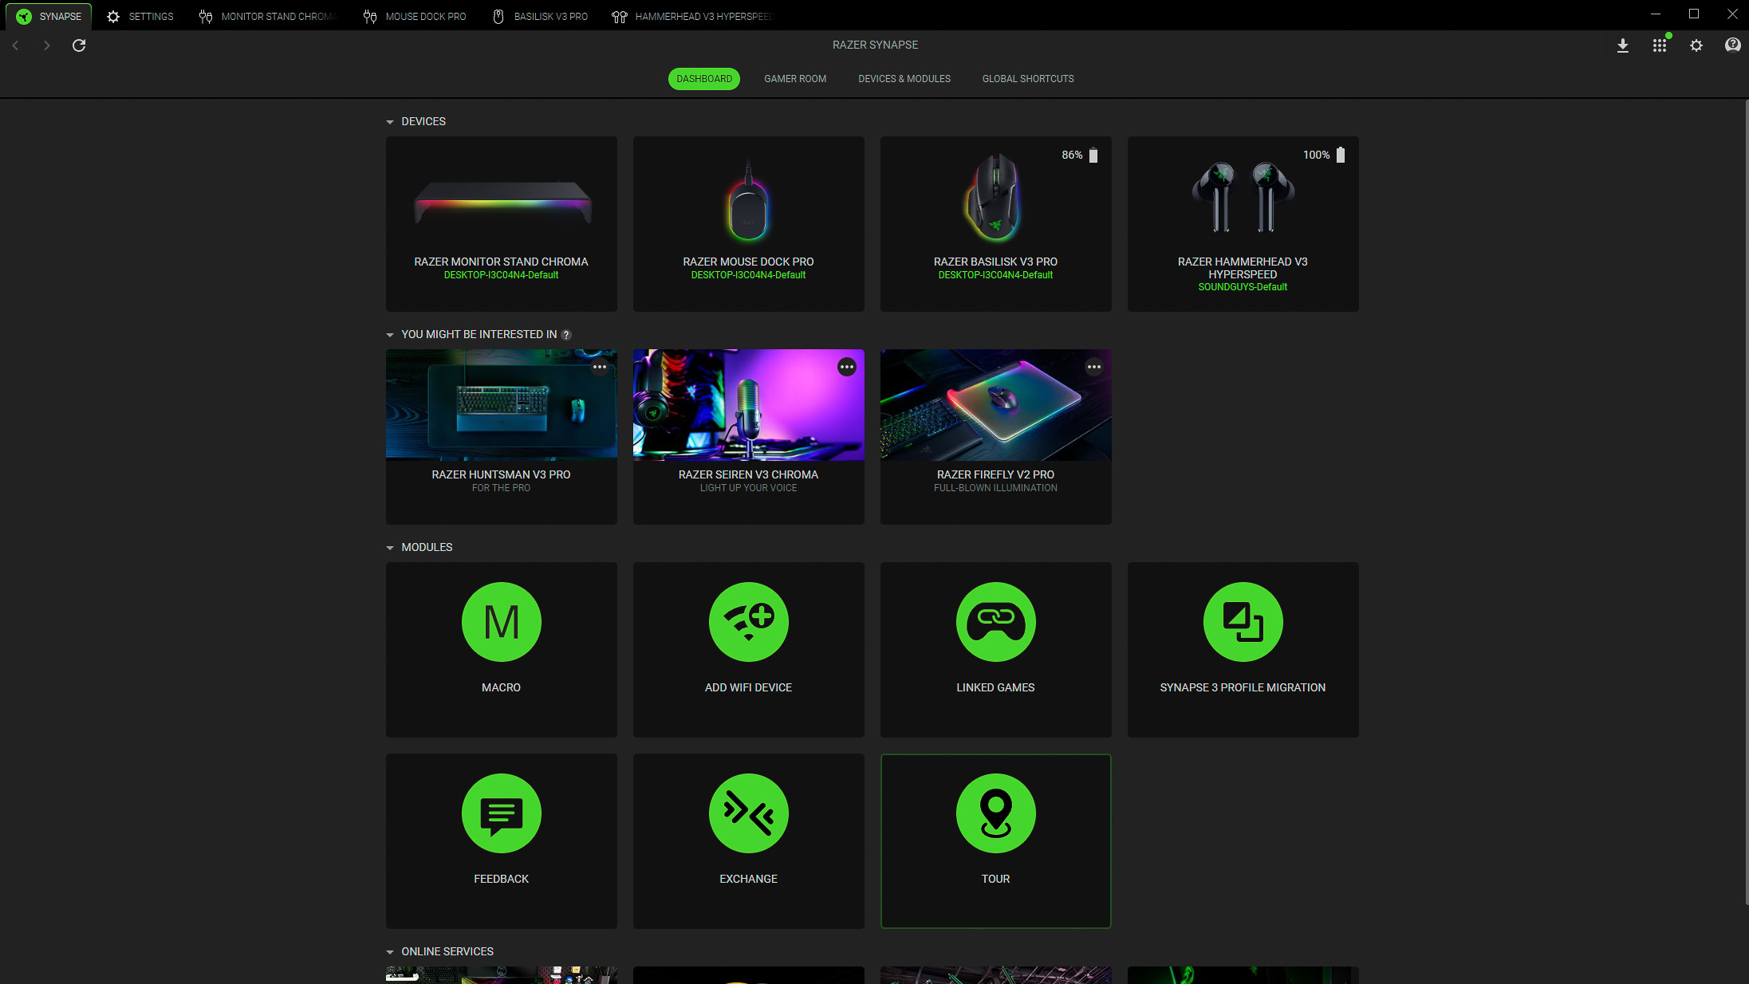Open the Mouse Dock Pro top tab

coord(415,16)
